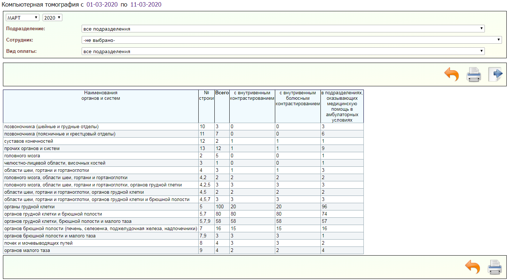Click the Наименования органов и систем header
Image resolution: width=510 pixels, height=280 pixels.
pyautogui.click(x=101, y=95)
